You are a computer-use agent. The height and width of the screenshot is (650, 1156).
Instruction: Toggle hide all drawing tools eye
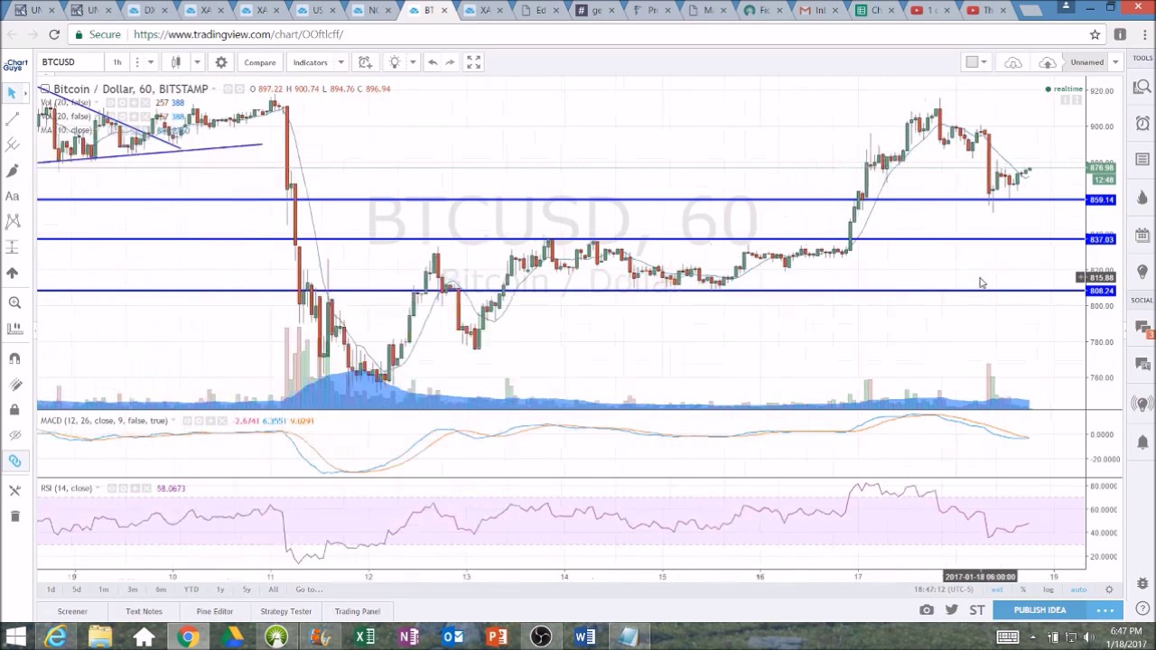point(14,435)
